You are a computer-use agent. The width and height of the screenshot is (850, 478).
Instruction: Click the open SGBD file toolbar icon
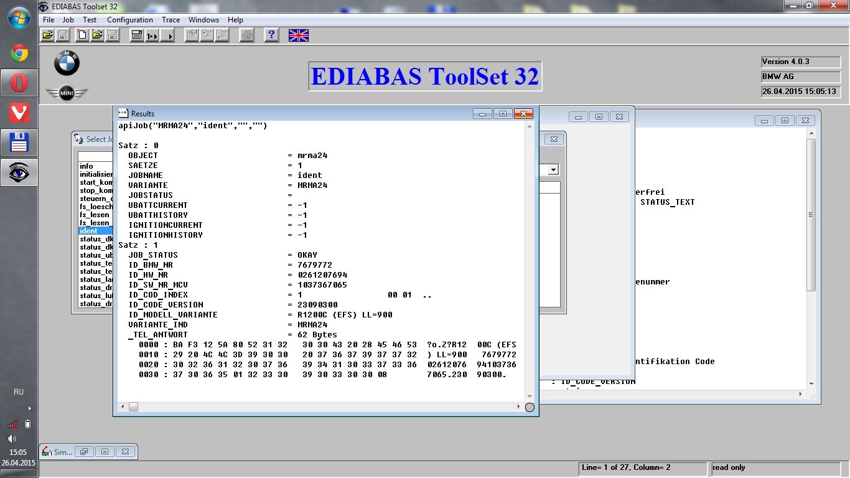pyautogui.click(x=47, y=35)
